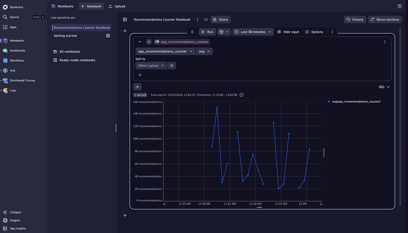Toggle the avg(app_recommendations_counter) legend series
Image resolution: width=408 pixels, height=233 pixels.
354,102
